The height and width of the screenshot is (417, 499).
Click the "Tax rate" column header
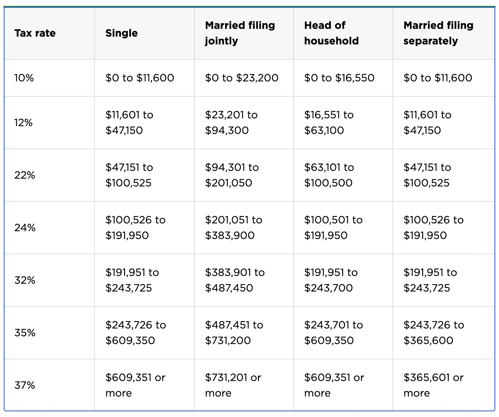tap(35, 33)
